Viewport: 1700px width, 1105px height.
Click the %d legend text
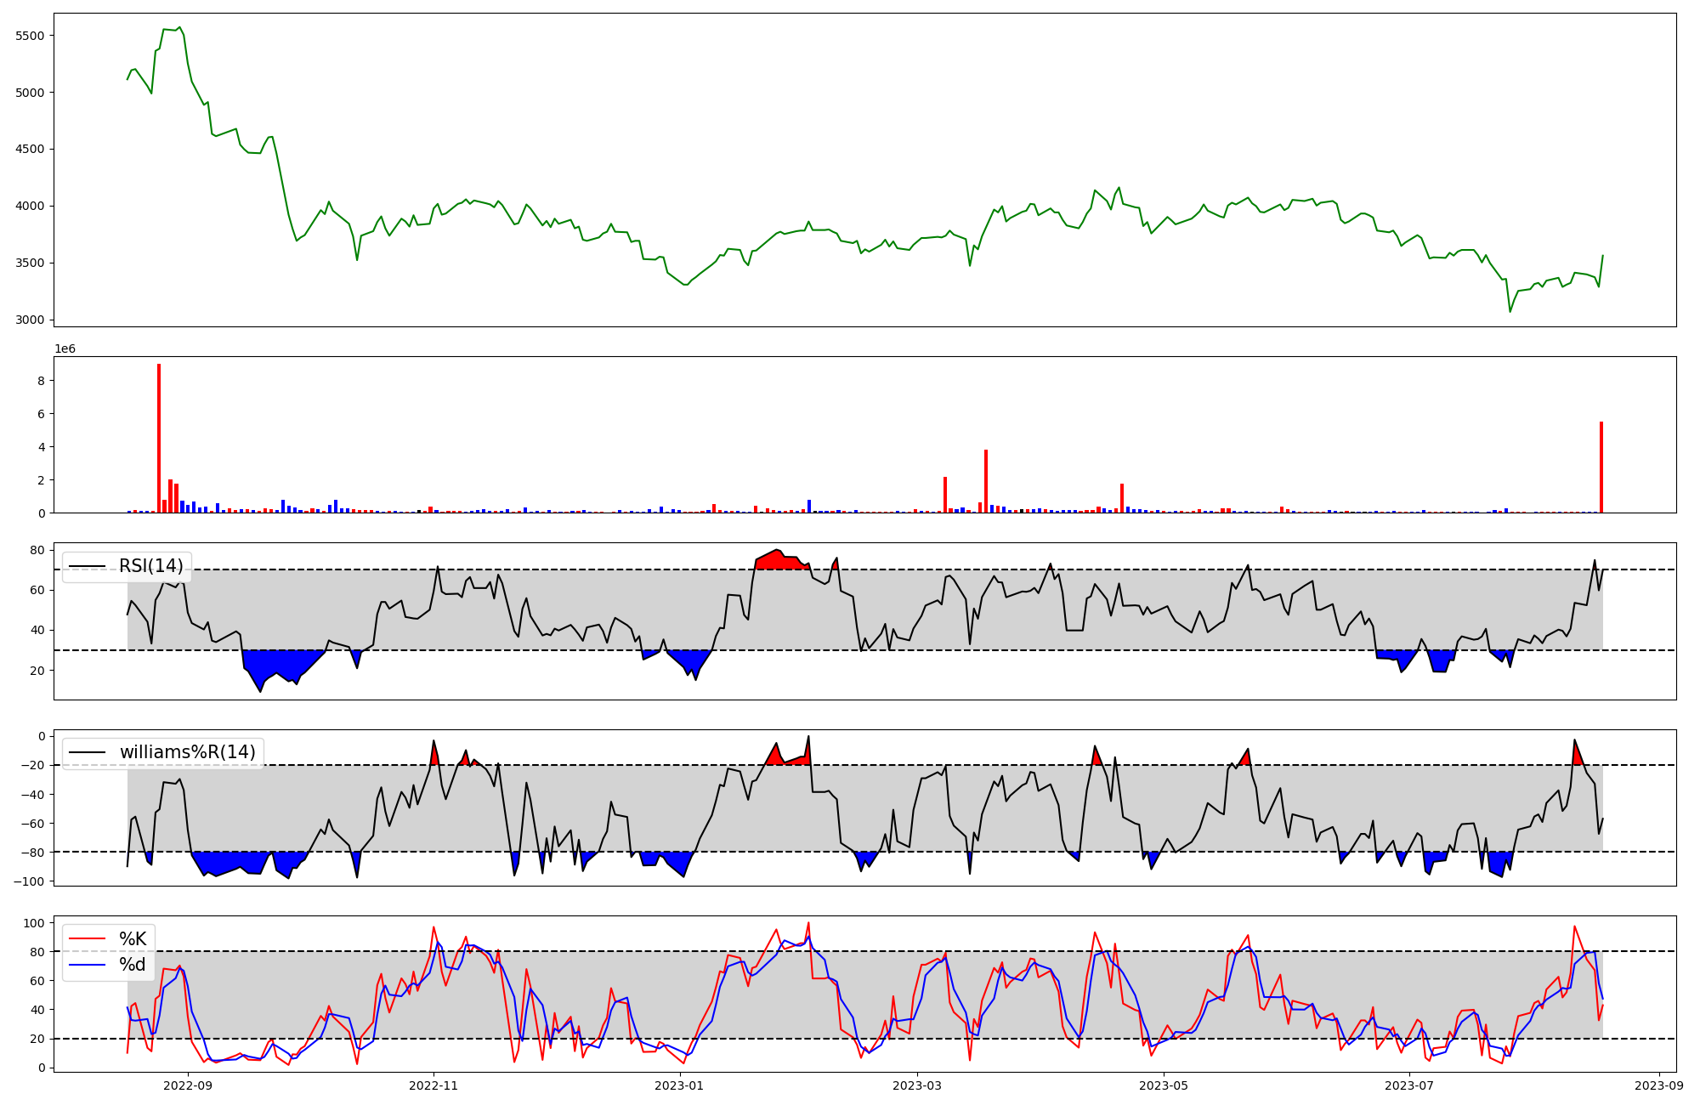tap(133, 965)
